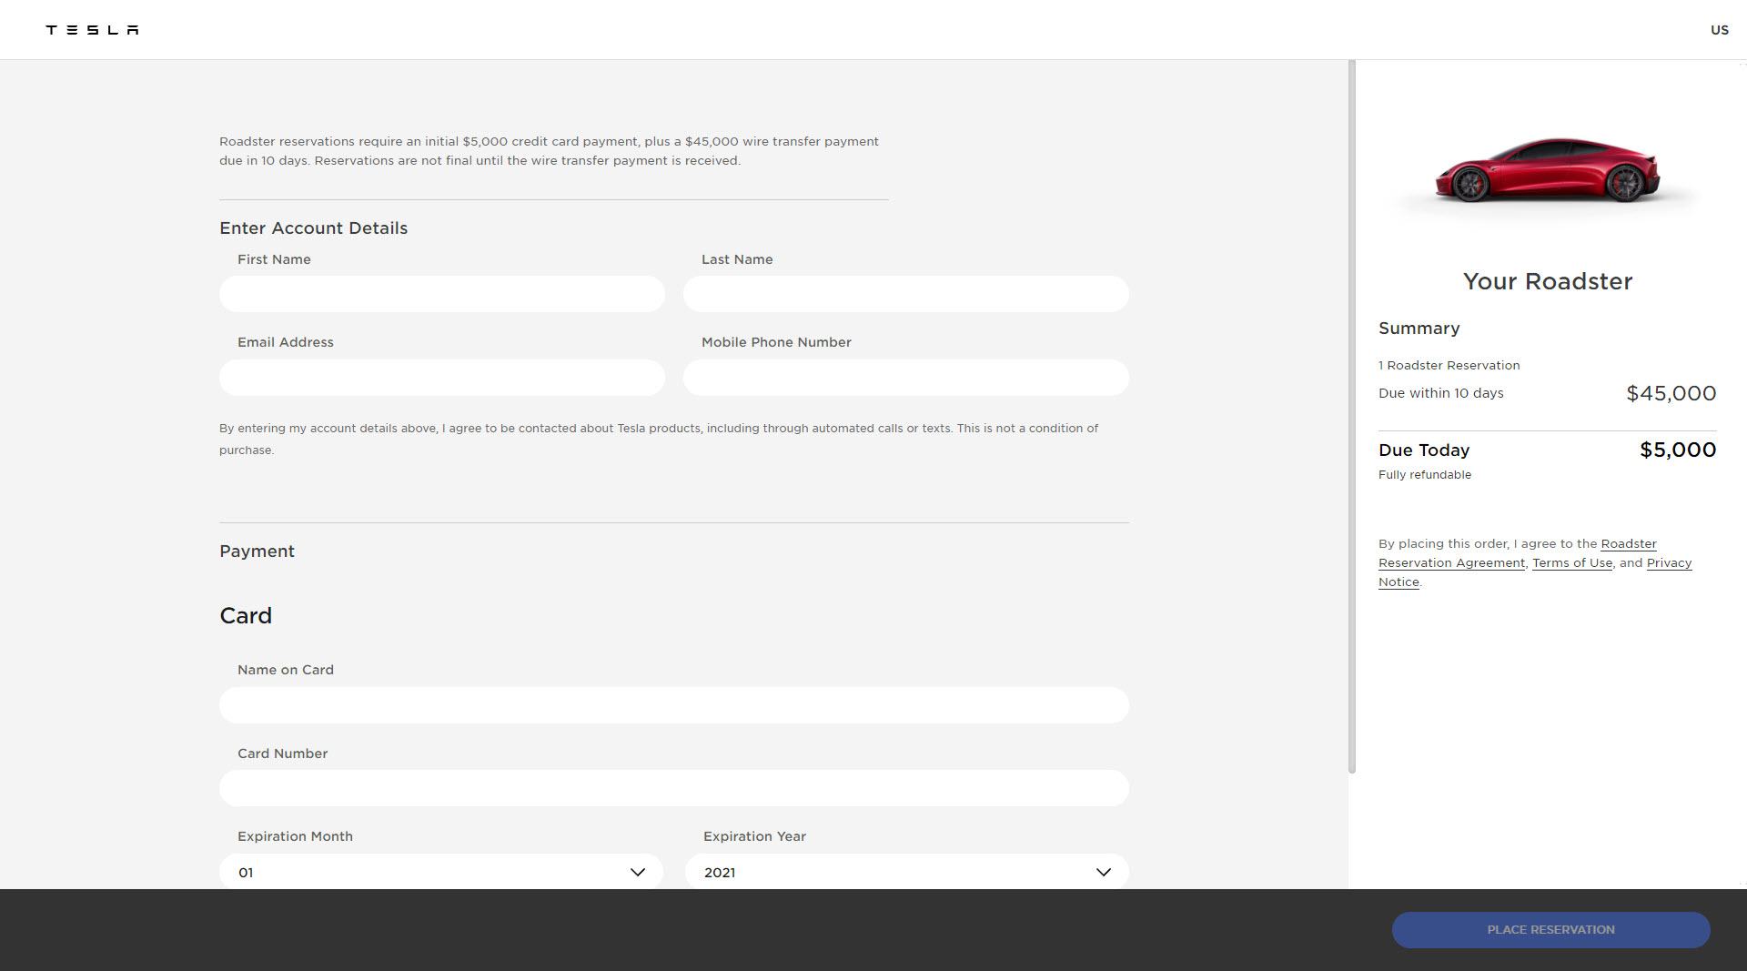Image resolution: width=1747 pixels, height=971 pixels.
Task: Open the US region selector
Action: point(1719,30)
